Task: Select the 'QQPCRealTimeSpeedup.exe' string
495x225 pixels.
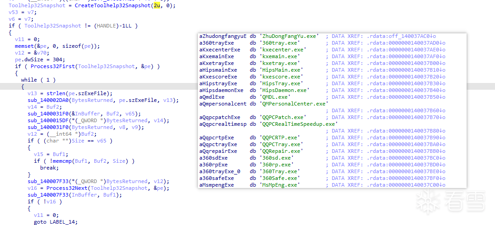Action: tap(298, 124)
